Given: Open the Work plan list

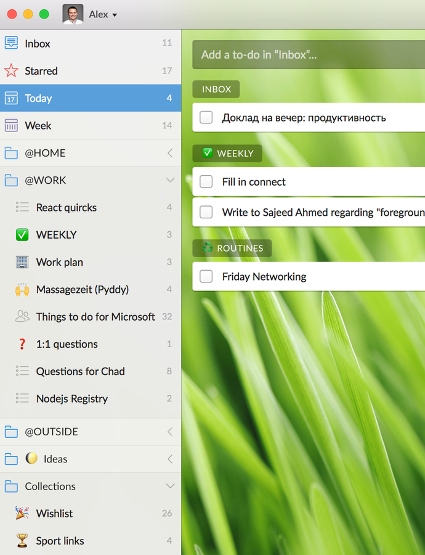Looking at the screenshot, I should [x=91, y=262].
